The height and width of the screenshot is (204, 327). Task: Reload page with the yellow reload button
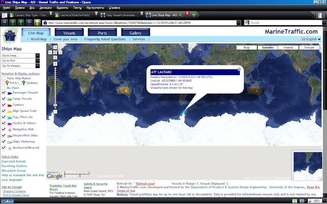[x=37, y=22]
